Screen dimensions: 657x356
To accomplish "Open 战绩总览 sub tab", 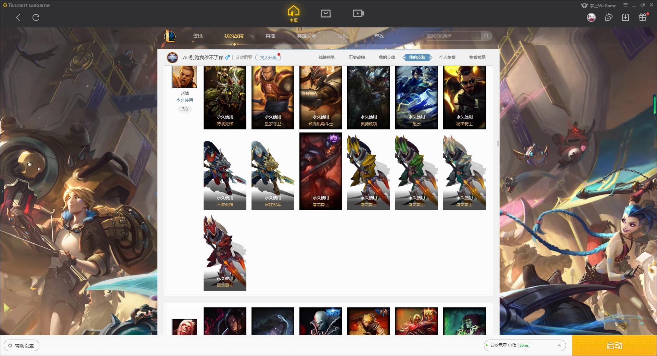I will coord(327,58).
